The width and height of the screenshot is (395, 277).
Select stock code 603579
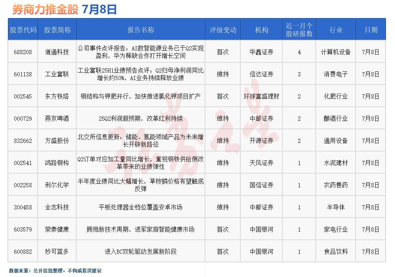[23, 230]
